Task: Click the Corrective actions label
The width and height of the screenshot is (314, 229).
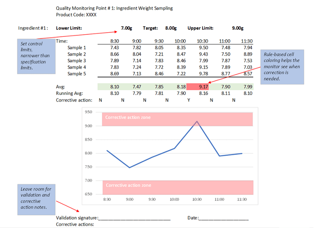Action: (x=75, y=225)
